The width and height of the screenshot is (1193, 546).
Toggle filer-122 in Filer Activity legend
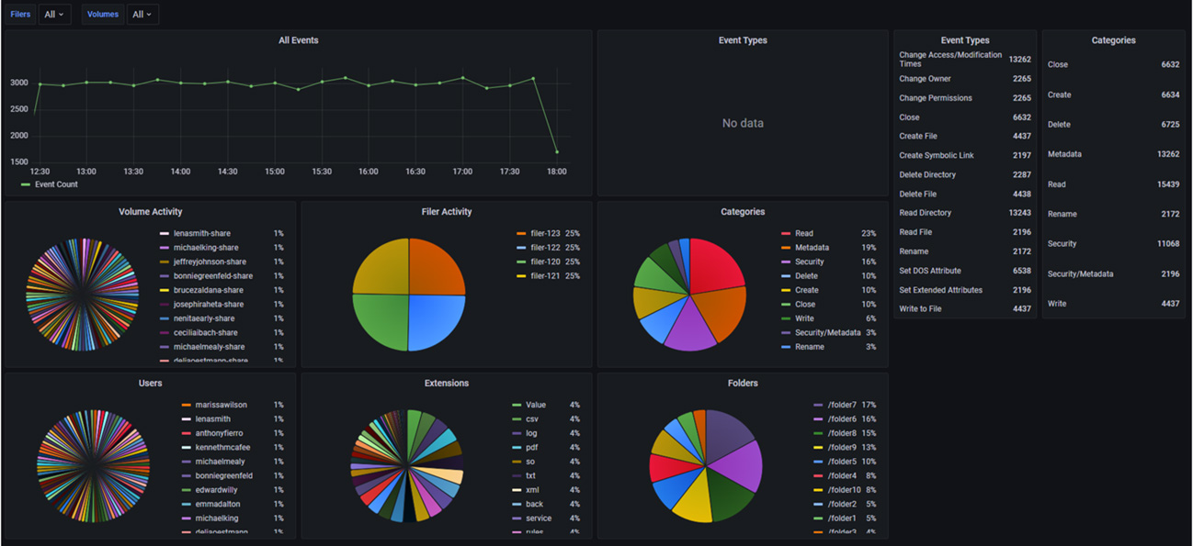click(x=545, y=248)
